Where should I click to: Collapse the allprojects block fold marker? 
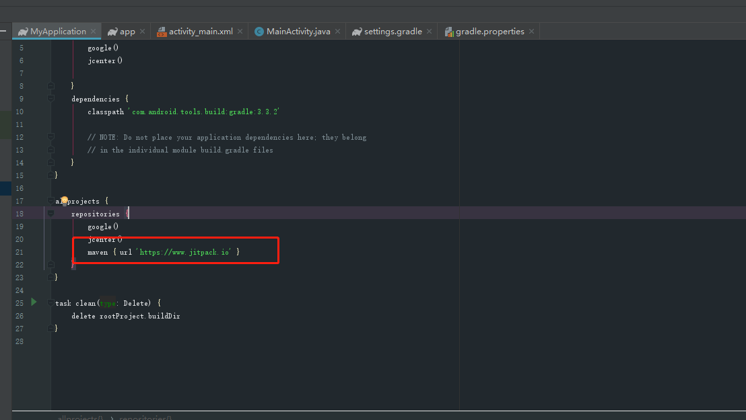[x=50, y=200]
